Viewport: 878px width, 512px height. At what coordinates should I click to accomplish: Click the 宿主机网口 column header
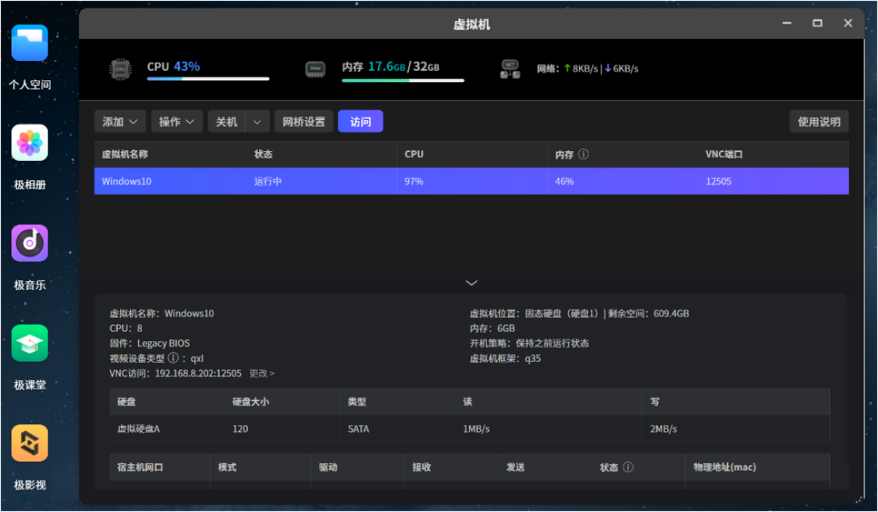140,466
